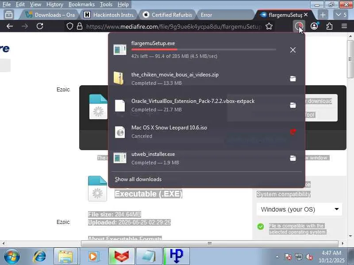Reload the current page

(x=40, y=26)
